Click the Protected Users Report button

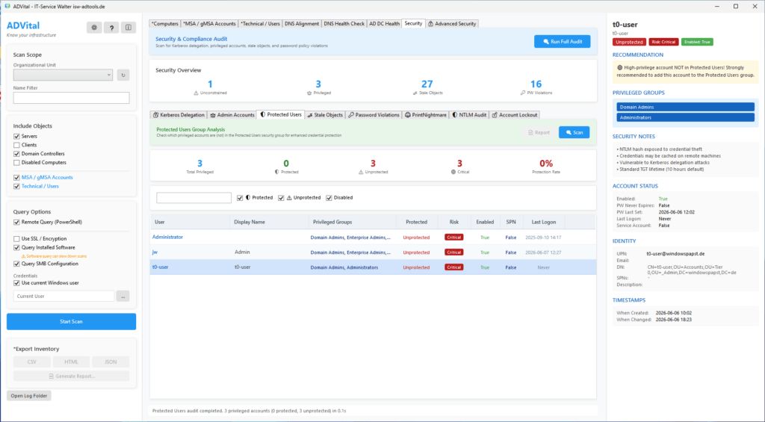tap(539, 132)
